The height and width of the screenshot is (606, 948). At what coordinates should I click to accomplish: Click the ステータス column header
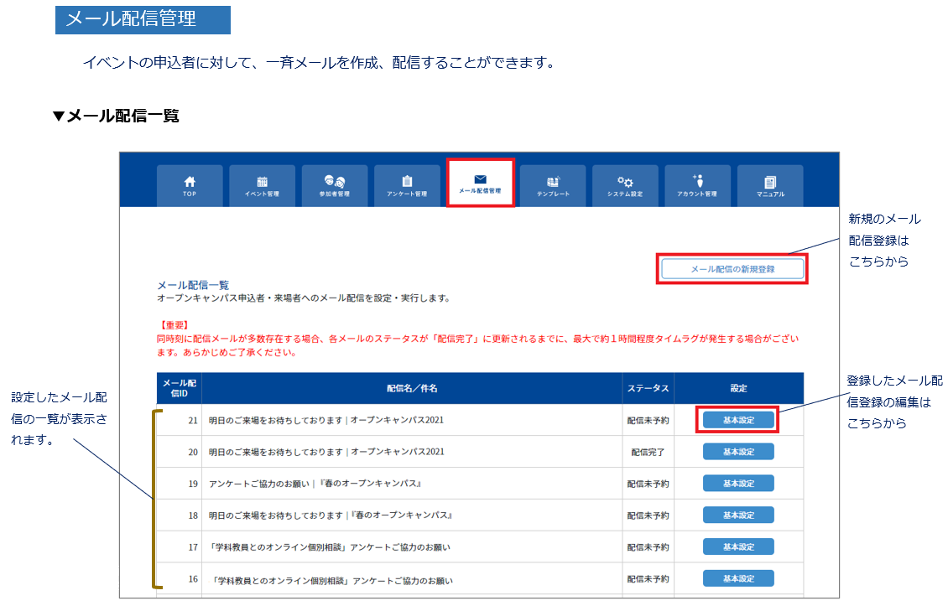click(x=648, y=388)
